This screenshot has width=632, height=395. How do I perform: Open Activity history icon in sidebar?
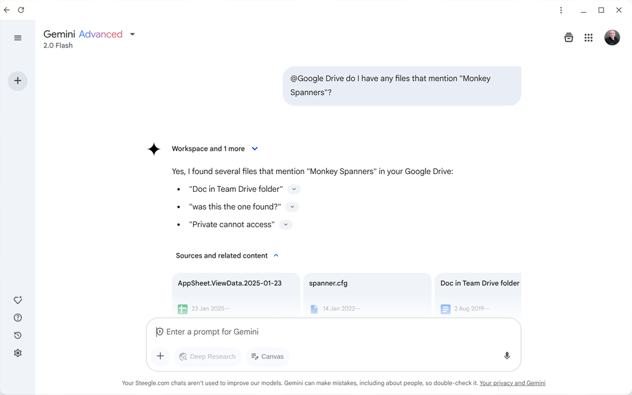pyautogui.click(x=18, y=335)
